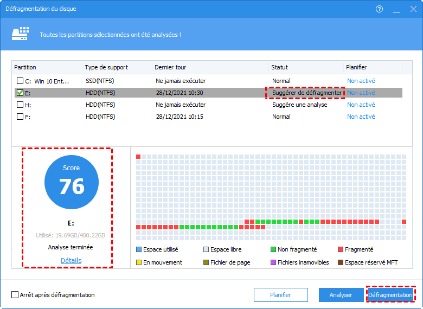Click the Espace utilisé blue legend square
The image size is (423, 309).
139,249
